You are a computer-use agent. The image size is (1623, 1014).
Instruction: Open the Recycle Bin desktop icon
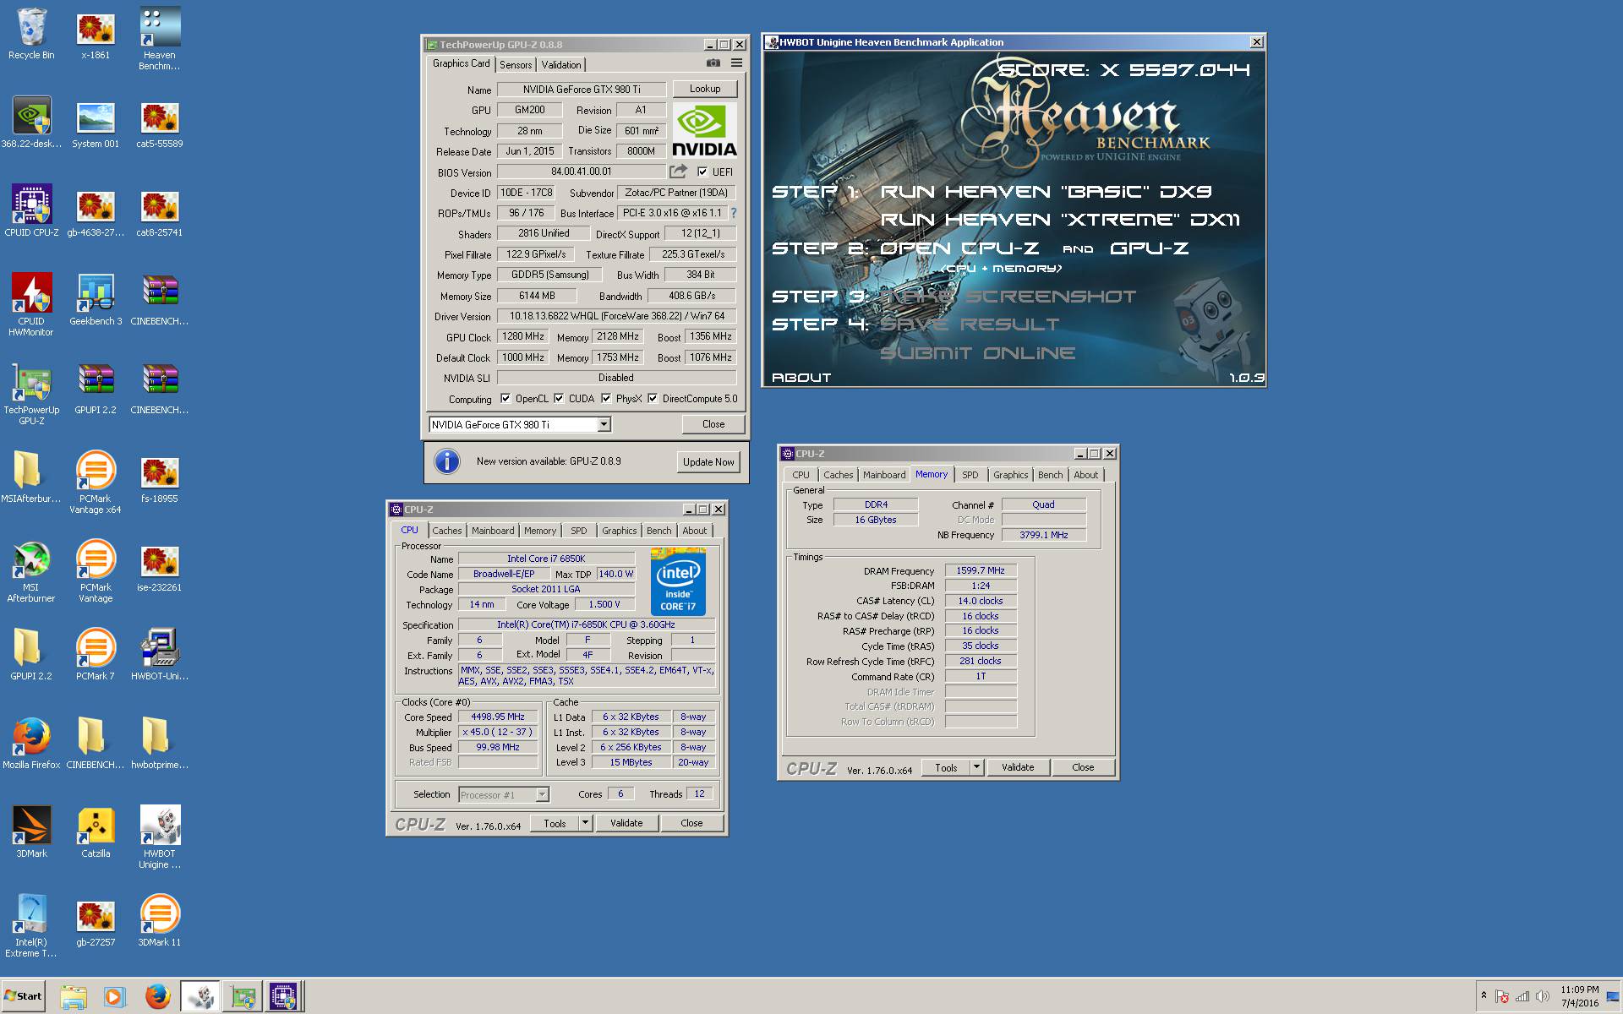(x=31, y=35)
